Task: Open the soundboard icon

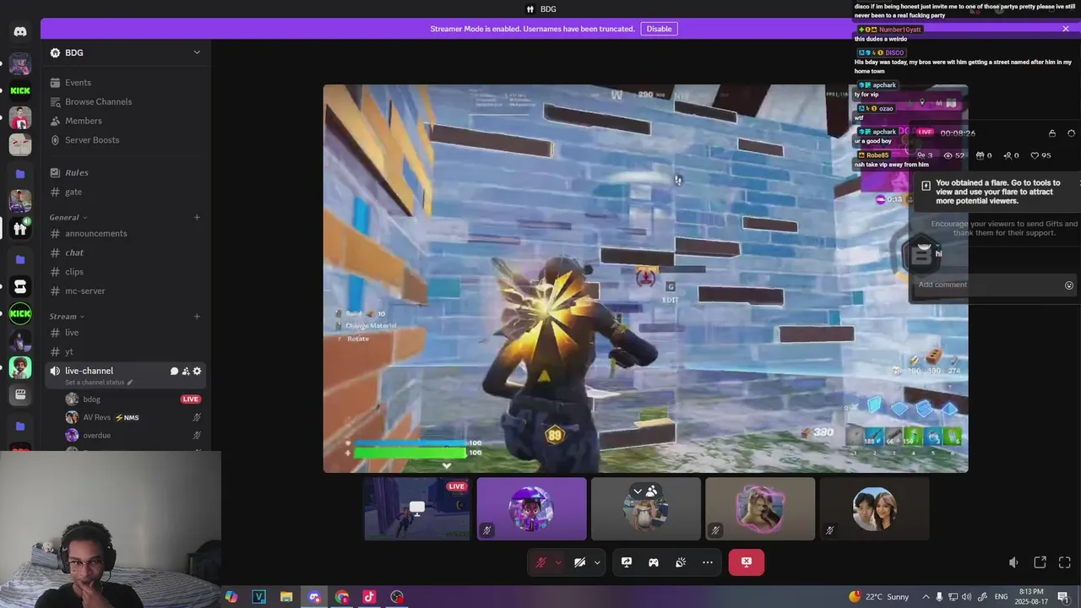Action: 681,562
